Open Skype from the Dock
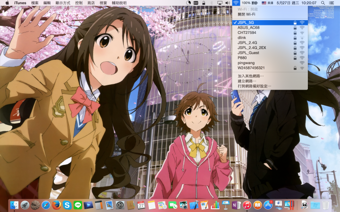 67,205
